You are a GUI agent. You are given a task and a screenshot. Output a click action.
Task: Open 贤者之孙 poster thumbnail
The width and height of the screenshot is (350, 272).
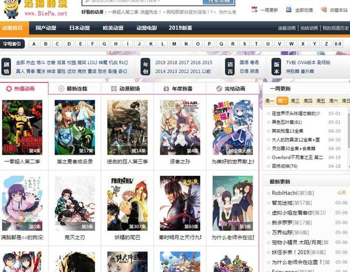[x=180, y=128]
